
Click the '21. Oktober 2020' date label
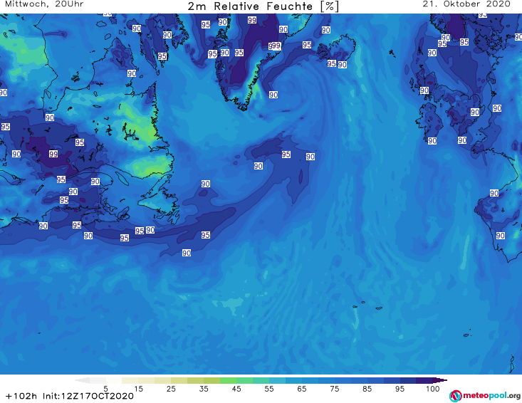tap(466, 4)
